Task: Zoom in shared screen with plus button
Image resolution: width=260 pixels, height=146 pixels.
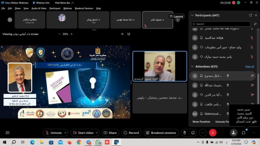Action: (x=72, y=34)
